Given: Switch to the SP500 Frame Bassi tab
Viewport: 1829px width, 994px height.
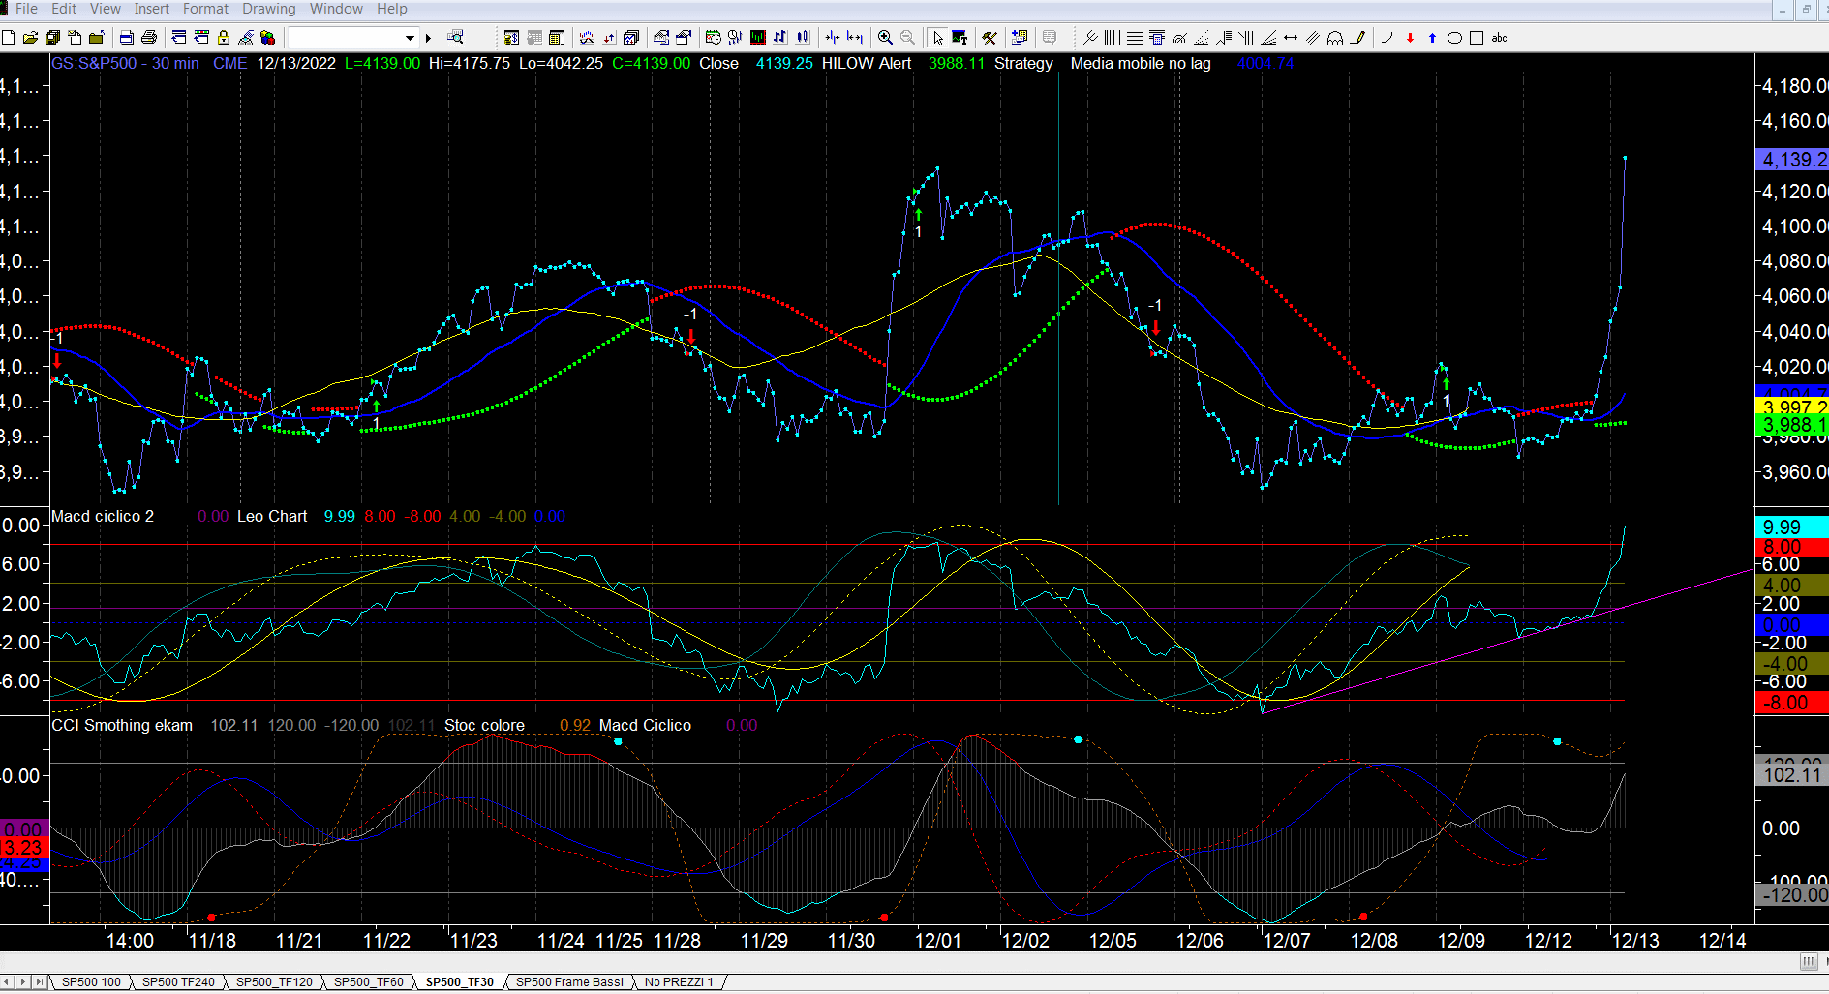Looking at the screenshot, I should coord(569,982).
